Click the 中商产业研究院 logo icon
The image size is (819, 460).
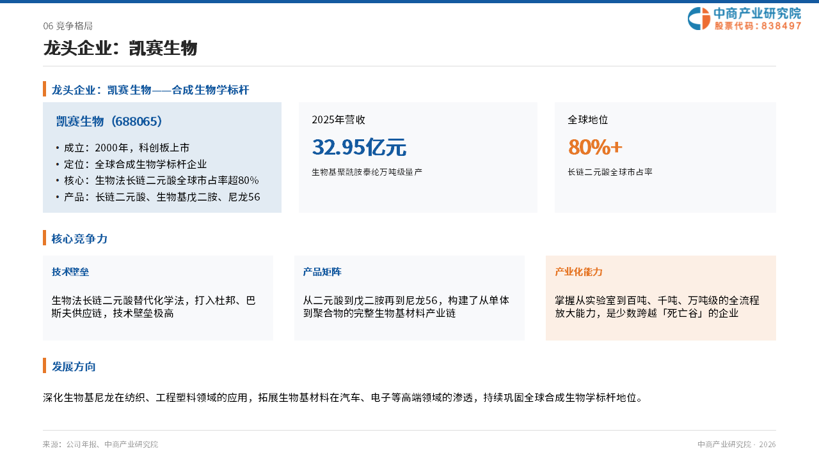point(699,19)
